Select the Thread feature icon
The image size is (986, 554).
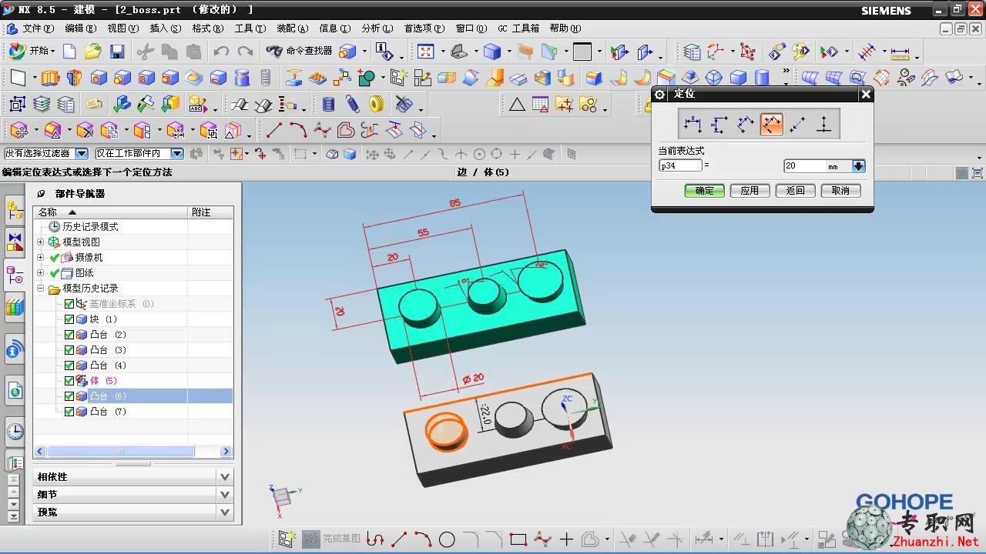point(266,78)
